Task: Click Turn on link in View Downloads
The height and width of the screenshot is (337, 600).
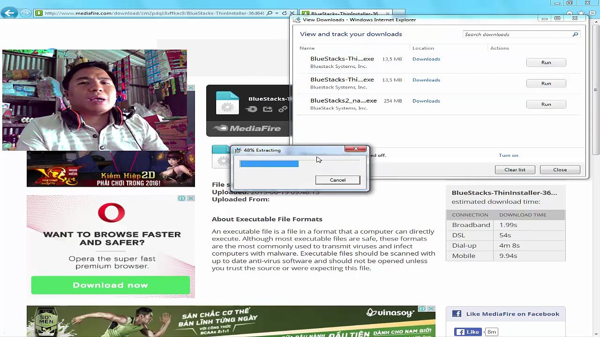Action: [509, 155]
